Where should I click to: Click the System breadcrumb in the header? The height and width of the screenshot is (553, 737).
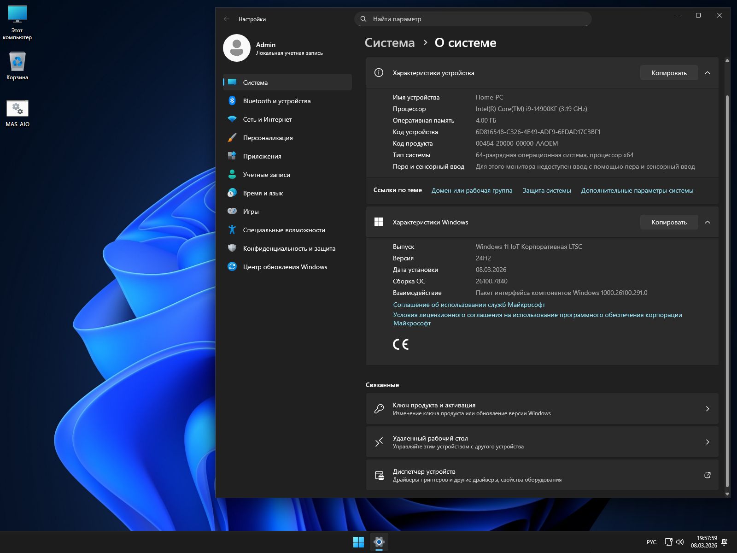(389, 43)
